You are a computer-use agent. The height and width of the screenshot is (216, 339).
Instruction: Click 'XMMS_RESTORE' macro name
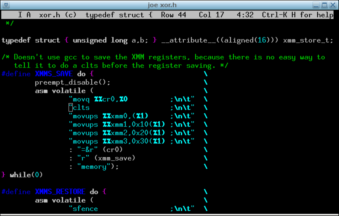60,192
